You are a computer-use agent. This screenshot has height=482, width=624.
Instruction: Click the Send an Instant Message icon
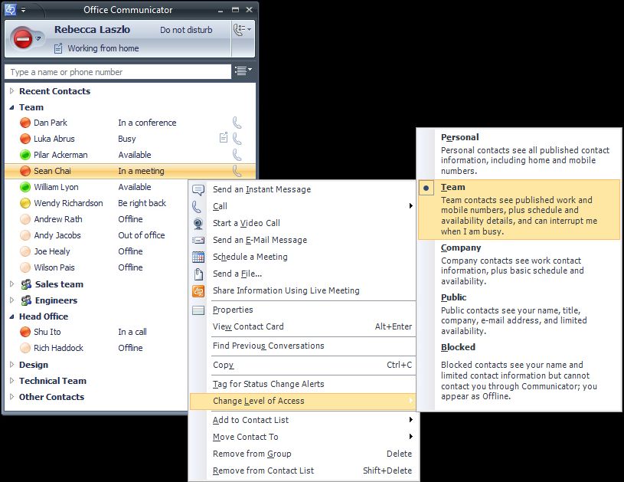pos(198,190)
